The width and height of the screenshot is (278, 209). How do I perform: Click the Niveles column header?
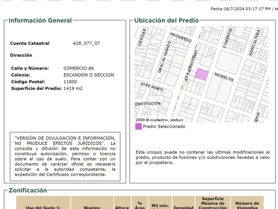(x=92, y=207)
